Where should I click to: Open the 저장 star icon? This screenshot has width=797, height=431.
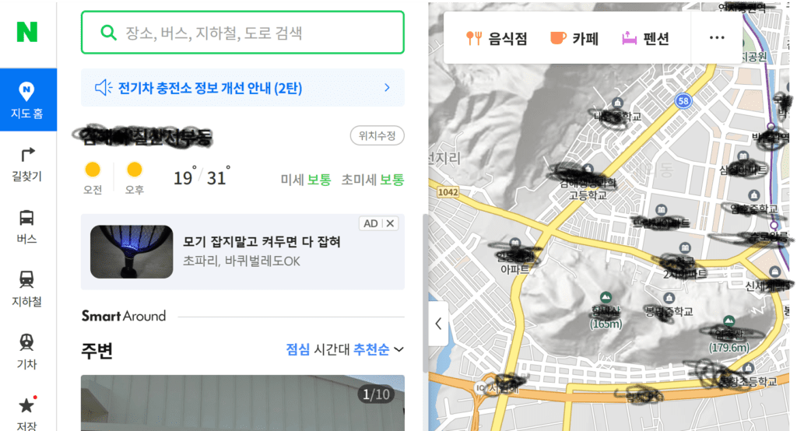click(x=27, y=412)
